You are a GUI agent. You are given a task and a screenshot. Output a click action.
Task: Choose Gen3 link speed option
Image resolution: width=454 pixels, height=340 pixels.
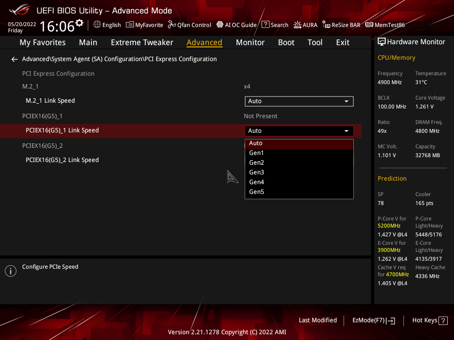pos(299,172)
